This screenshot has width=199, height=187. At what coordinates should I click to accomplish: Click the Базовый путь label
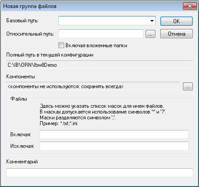coord(22,20)
